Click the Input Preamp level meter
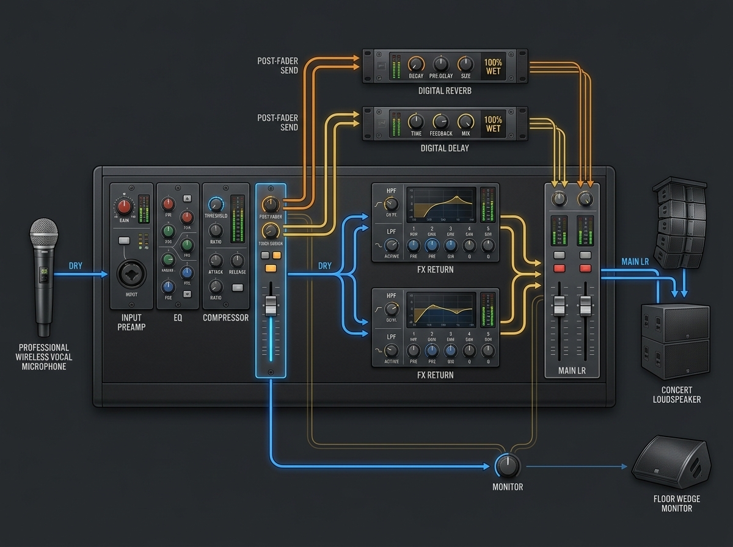 (x=144, y=209)
